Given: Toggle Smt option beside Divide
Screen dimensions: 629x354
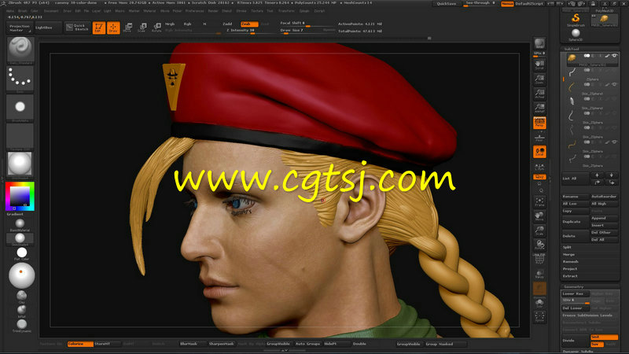Looking at the screenshot, I should pos(604,337).
